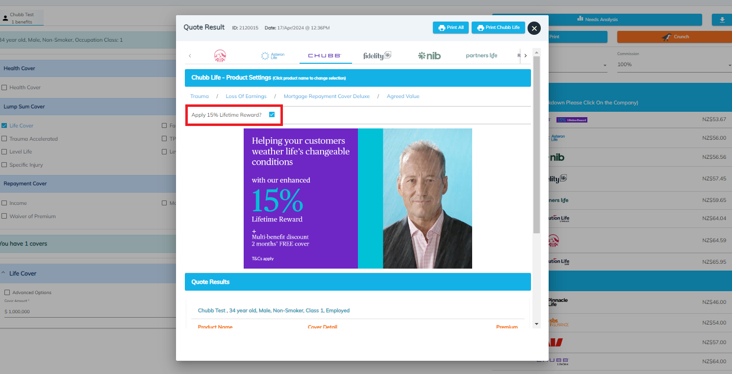
Task: Click the orange Crunch button
Action: [x=675, y=37]
